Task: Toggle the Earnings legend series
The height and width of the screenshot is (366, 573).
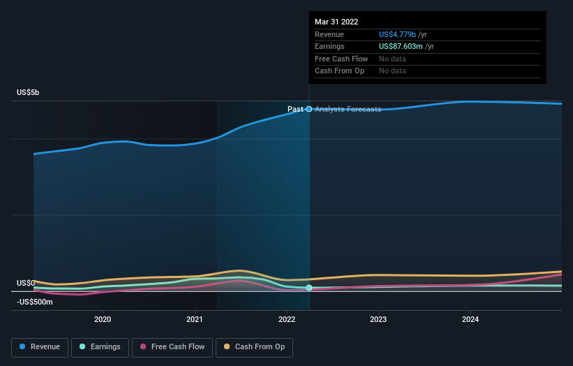Action: coord(100,347)
